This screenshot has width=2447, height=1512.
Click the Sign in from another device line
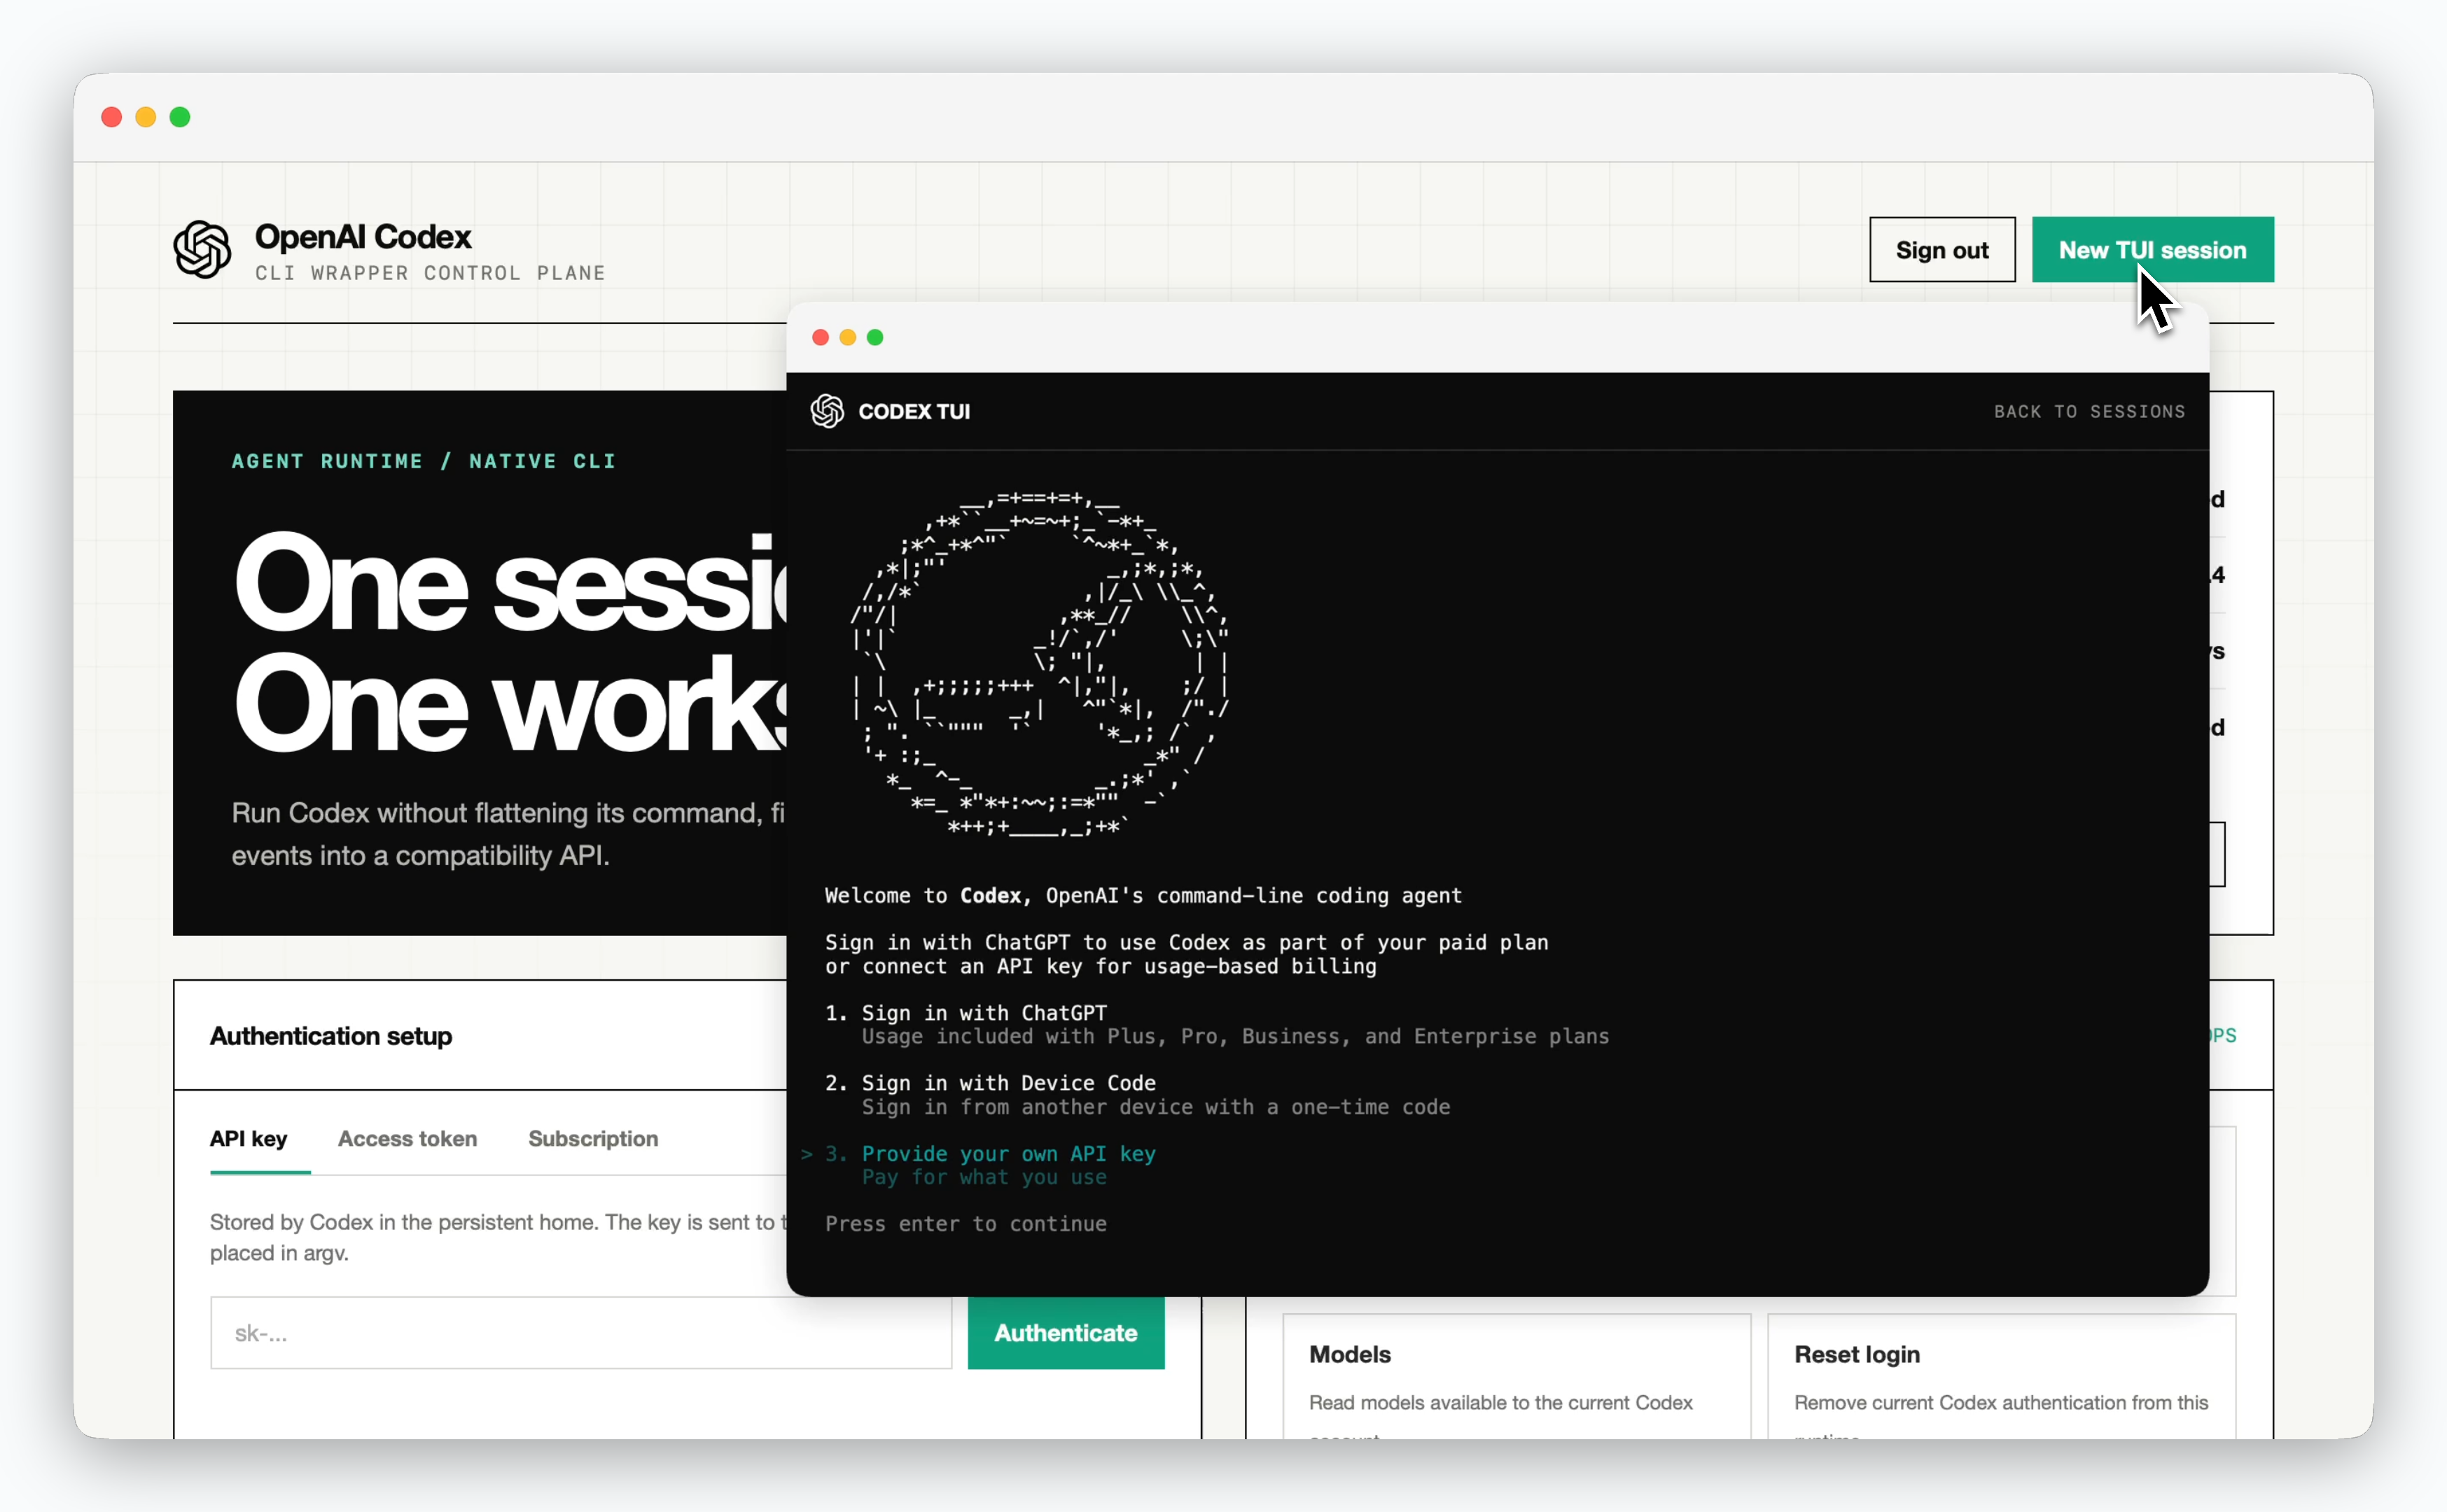coord(1156,1107)
